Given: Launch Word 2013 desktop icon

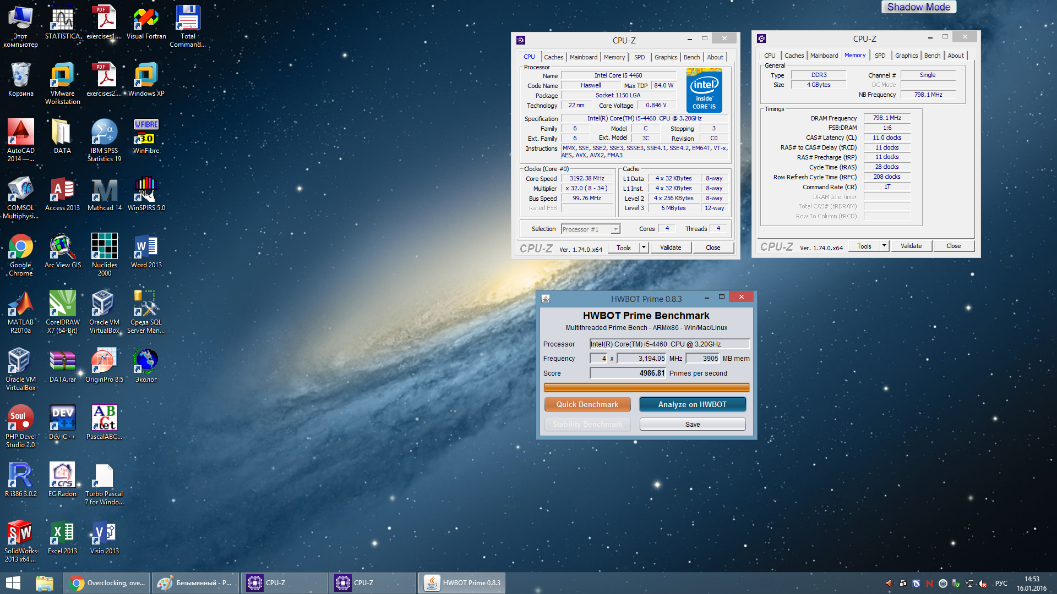Looking at the screenshot, I should click(146, 251).
